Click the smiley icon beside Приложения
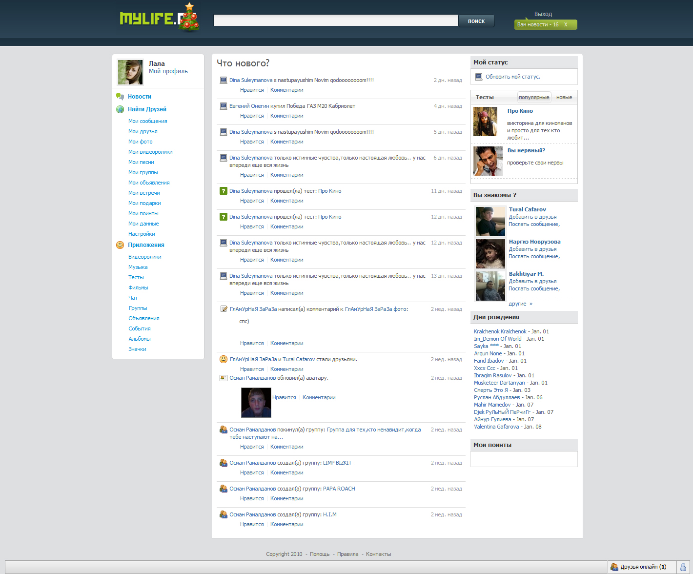Image resolution: width=693 pixels, height=574 pixels. coord(120,245)
